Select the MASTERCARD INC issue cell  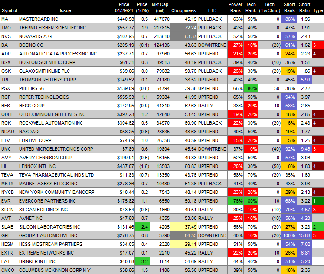65,19
